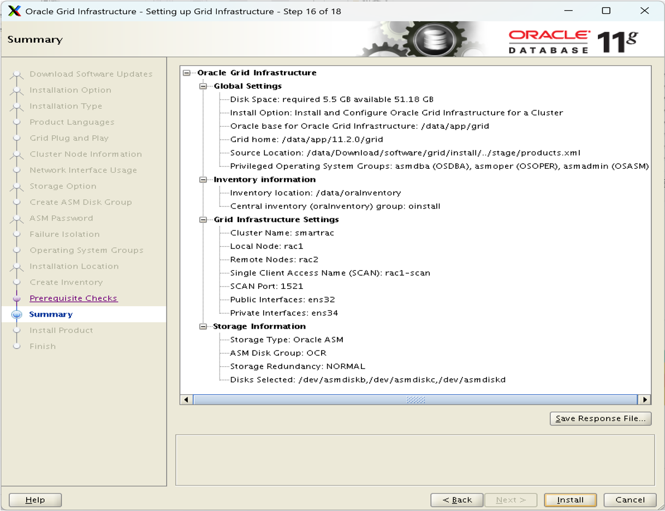This screenshot has width=665, height=511.
Task: Open Help for this step
Action: pos(35,500)
